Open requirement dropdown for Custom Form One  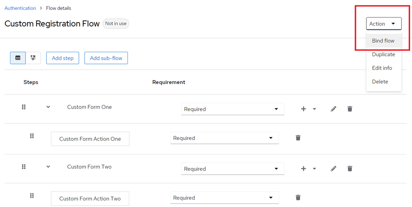tap(233, 109)
